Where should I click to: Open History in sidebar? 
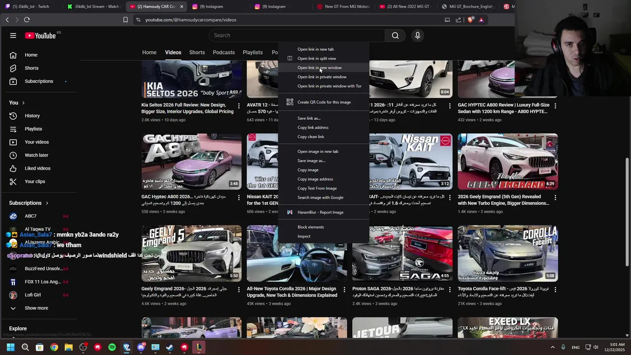point(32,116)
